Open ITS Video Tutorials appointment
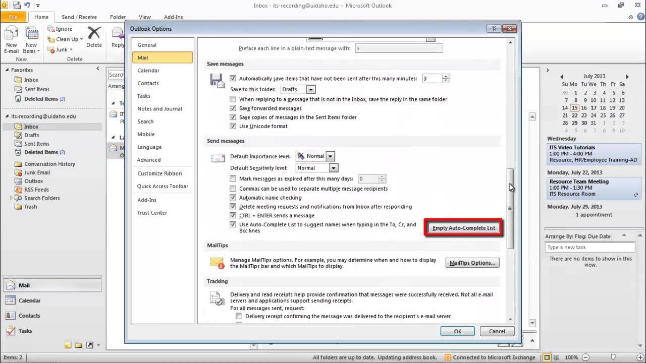This screenshot has height=363, width=646. pos(593,154)
